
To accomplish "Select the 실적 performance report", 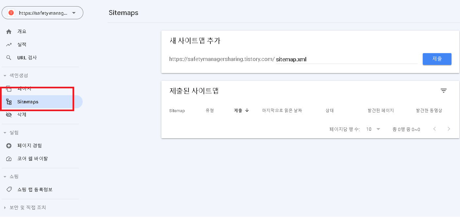I will [23, 44].
